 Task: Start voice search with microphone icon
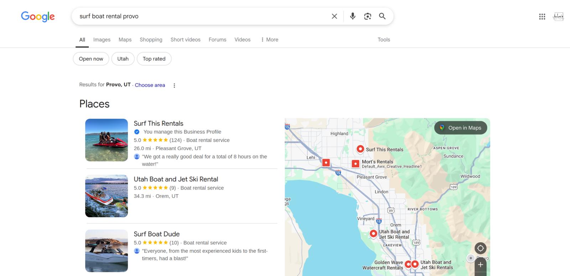(x=352, y=16)
